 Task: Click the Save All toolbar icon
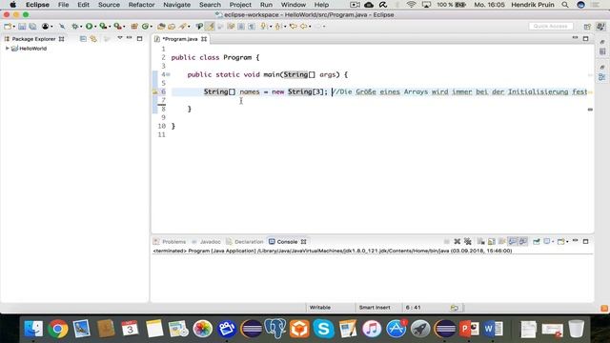tap(32, 27)
